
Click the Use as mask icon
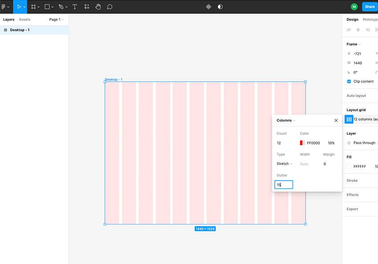coord(220,7)
